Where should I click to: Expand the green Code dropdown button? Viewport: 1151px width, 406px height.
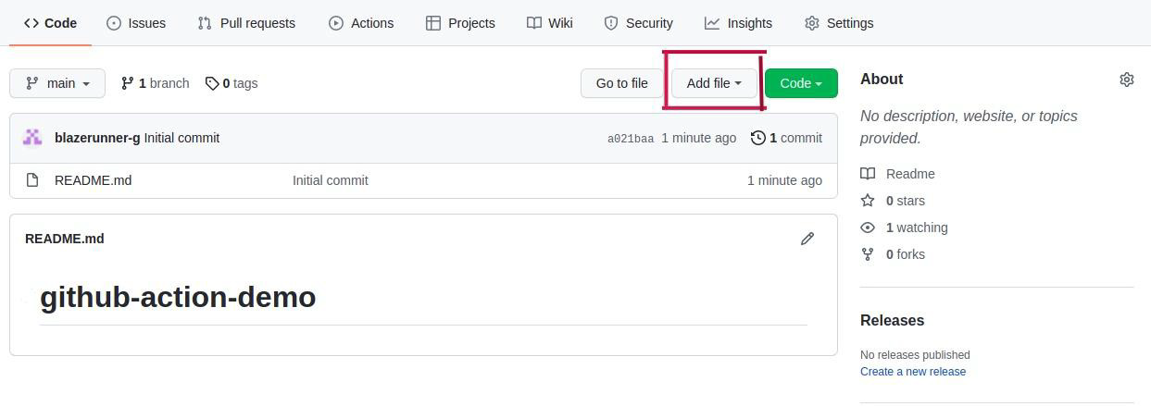click(801, 83)
